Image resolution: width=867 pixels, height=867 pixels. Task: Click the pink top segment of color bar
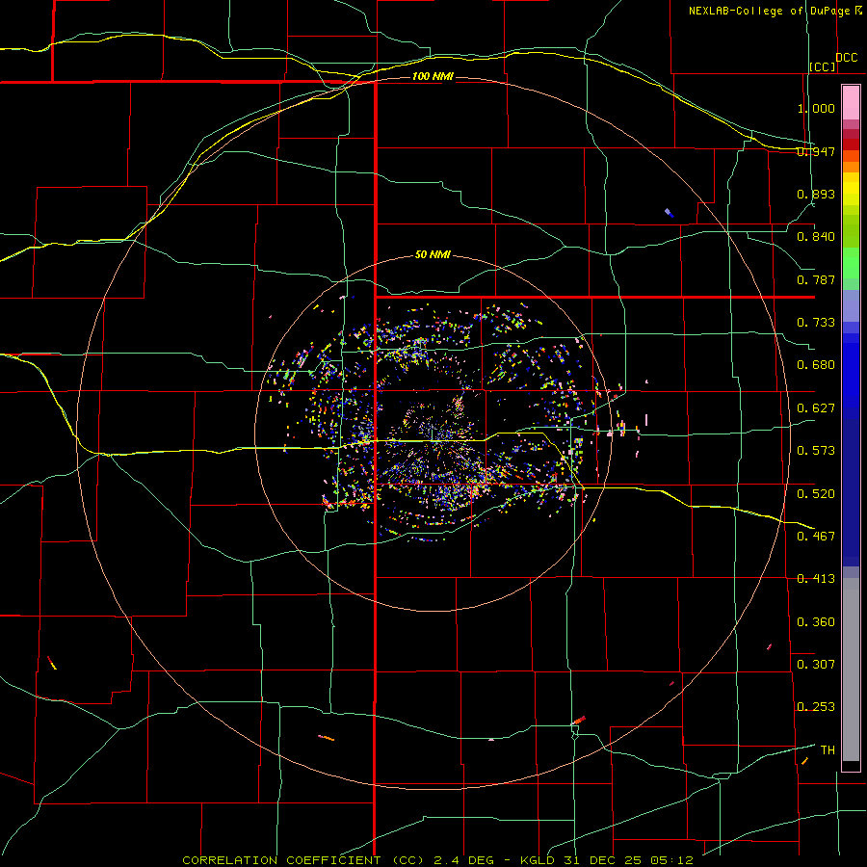(x=851, y=103)
